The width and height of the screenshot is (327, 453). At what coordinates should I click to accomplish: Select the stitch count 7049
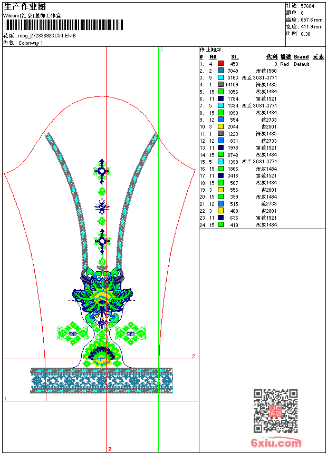pos(233,71)
